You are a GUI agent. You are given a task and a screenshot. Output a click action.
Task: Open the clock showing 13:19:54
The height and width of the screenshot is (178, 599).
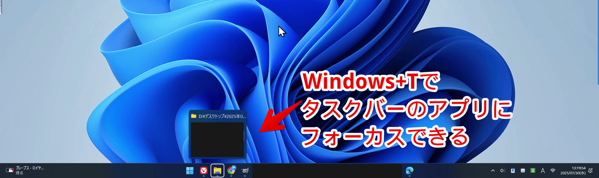pyautogui.click(x=573, y=171)
